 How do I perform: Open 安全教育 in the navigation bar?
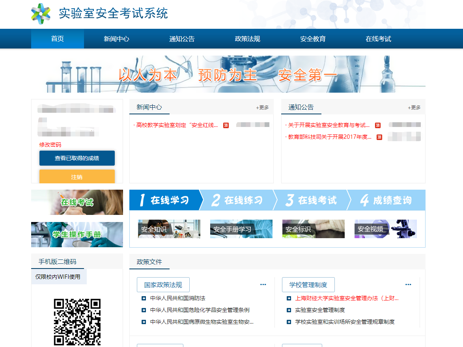tap(313, 39)
